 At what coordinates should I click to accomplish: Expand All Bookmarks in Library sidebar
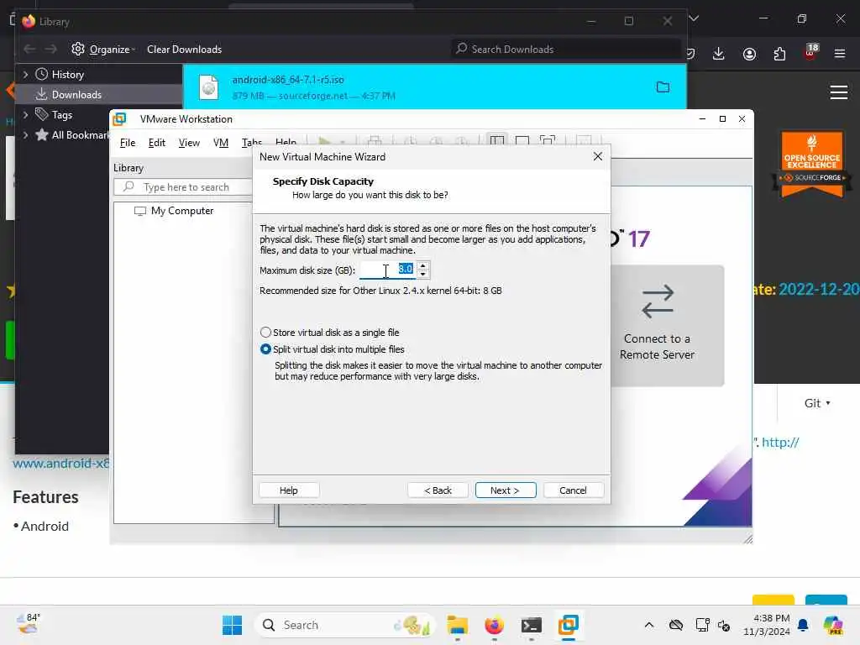click(25, 135)
